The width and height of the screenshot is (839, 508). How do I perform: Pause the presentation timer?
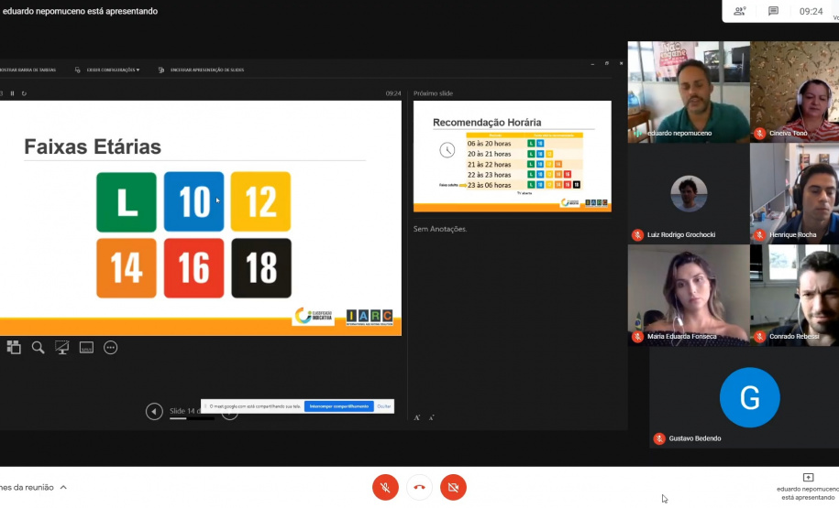[x=12, y=93]
